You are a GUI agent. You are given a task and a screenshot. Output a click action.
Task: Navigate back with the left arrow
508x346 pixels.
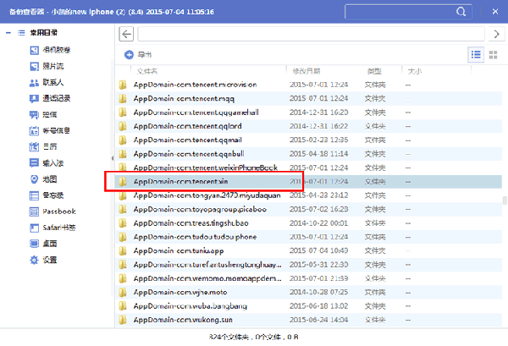[x=126, y=34]
